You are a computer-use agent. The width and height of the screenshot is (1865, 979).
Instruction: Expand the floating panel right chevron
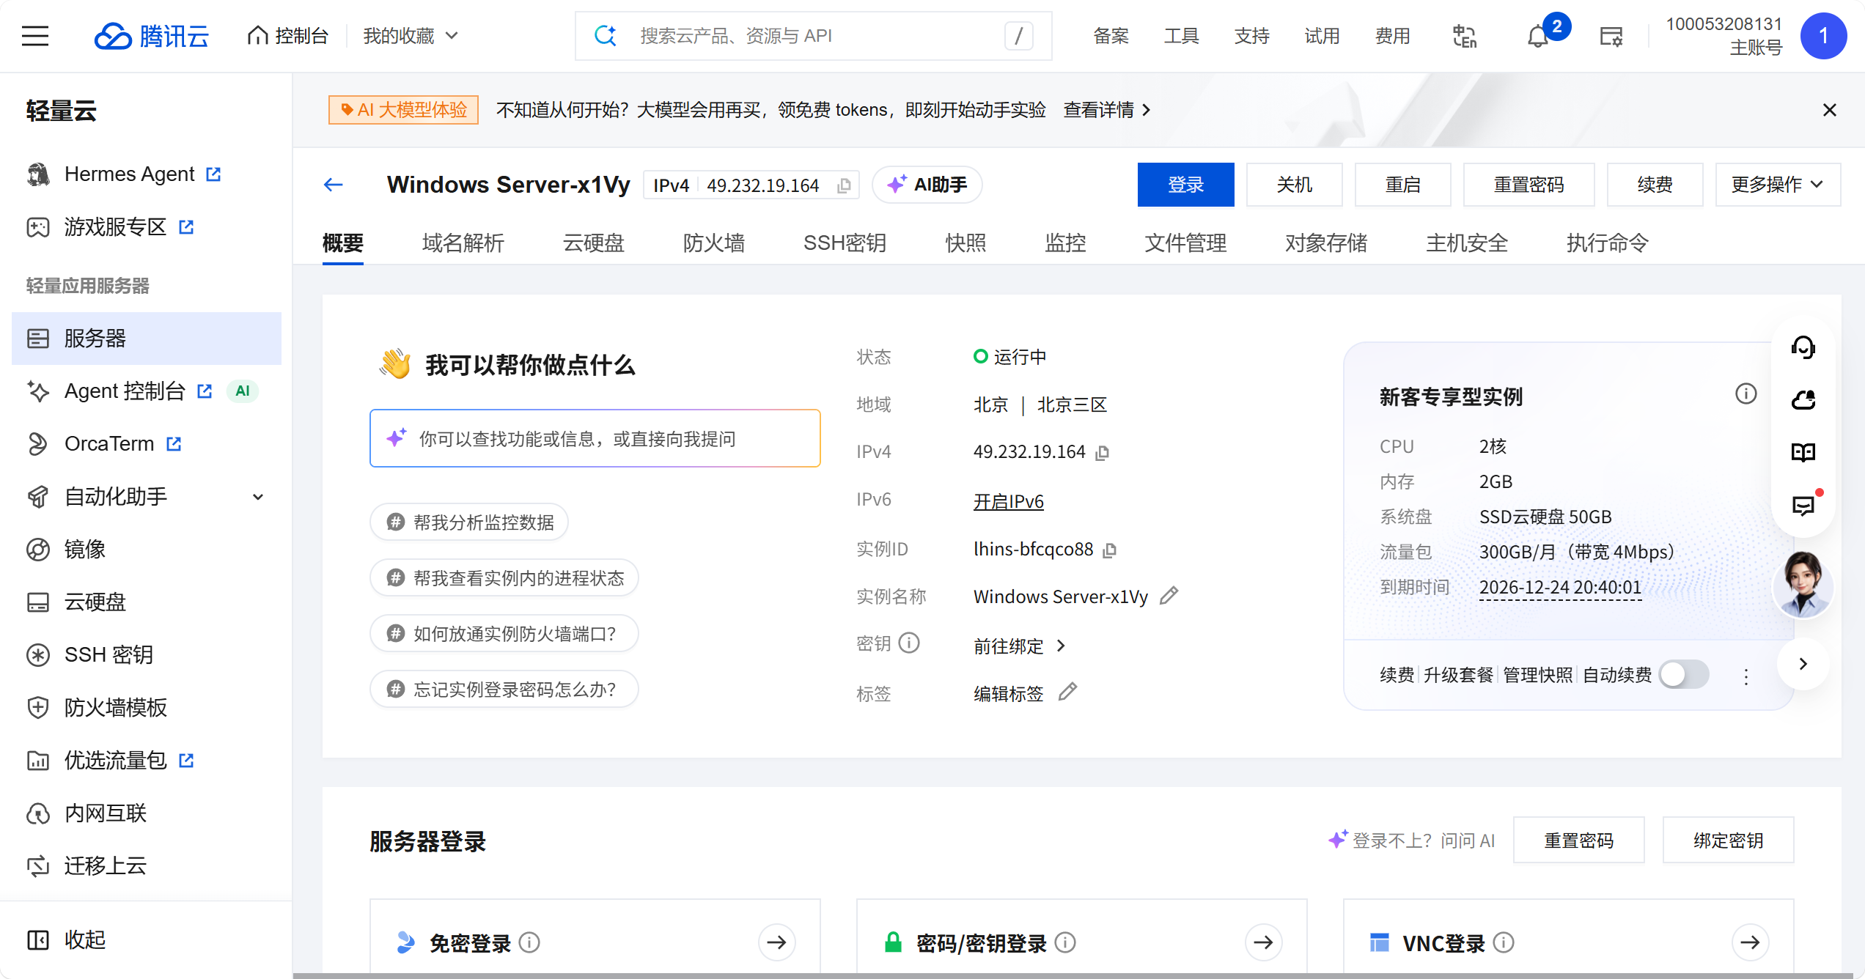tap(1803, 664)
